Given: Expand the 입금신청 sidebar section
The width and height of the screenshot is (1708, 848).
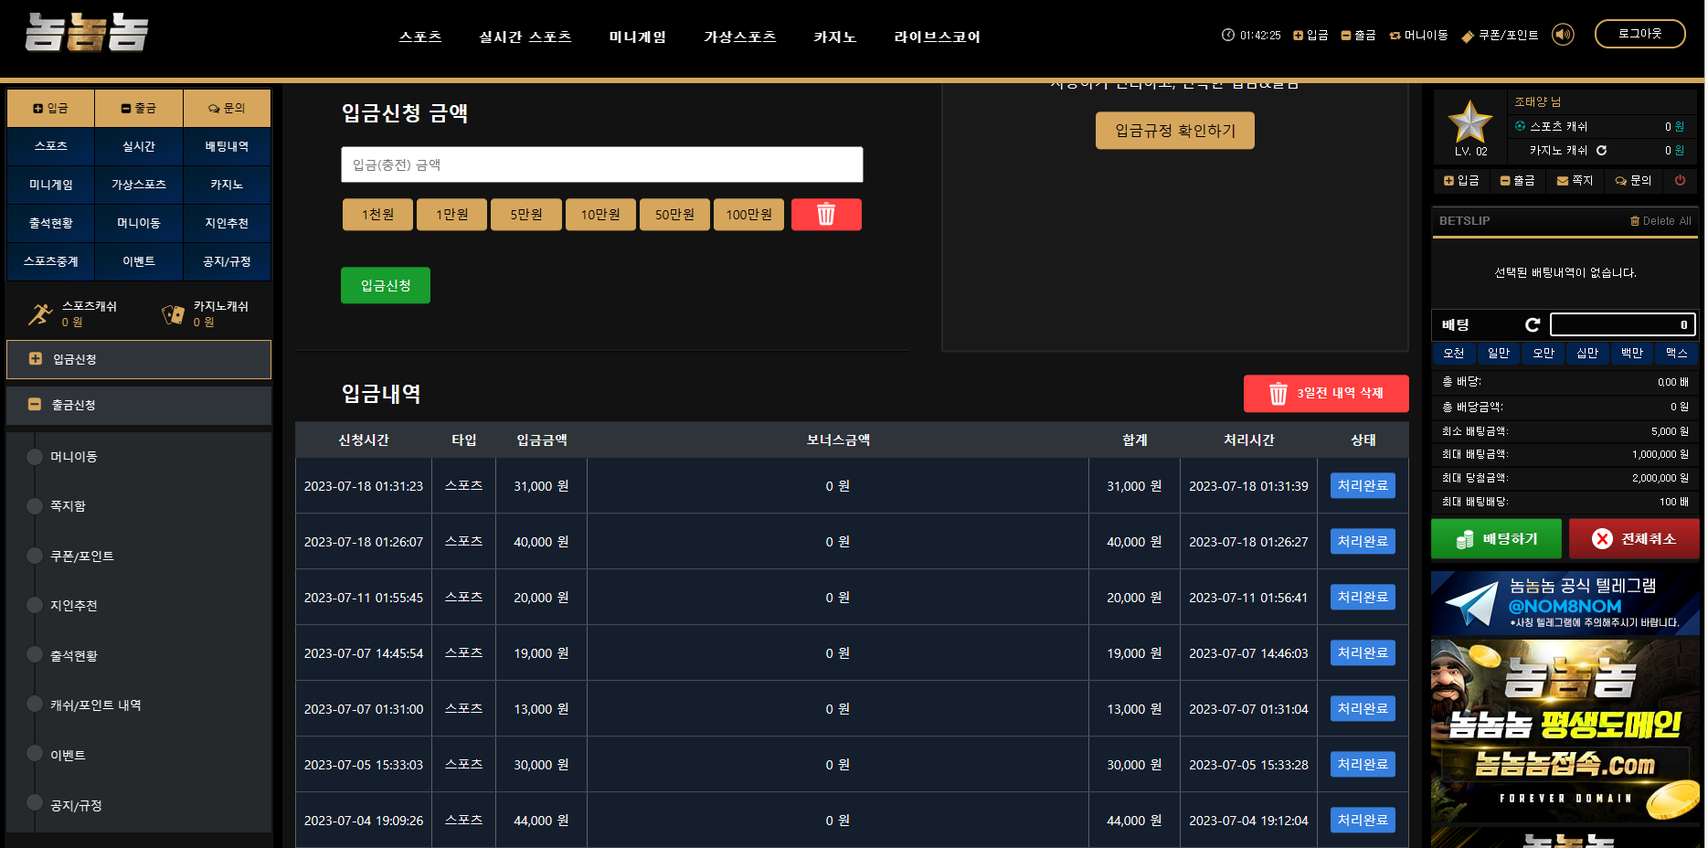Looking at the screenshot, I should [x=139, y=359].
